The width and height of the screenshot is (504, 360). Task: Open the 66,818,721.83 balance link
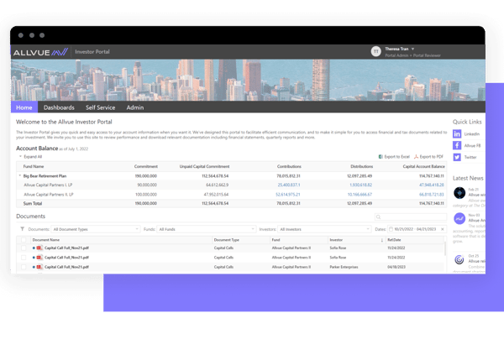432,195
